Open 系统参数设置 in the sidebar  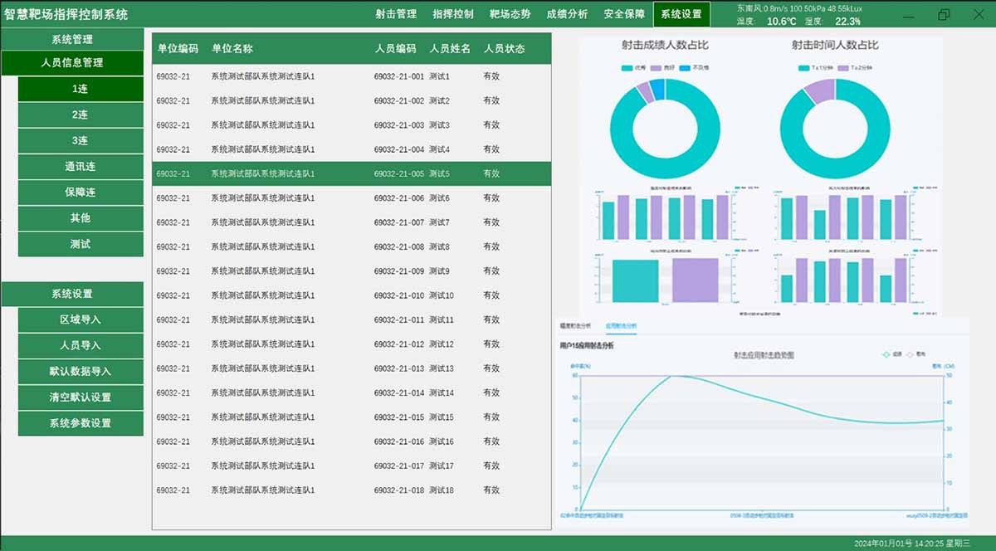pyautogui.click(x=81, y=423)
